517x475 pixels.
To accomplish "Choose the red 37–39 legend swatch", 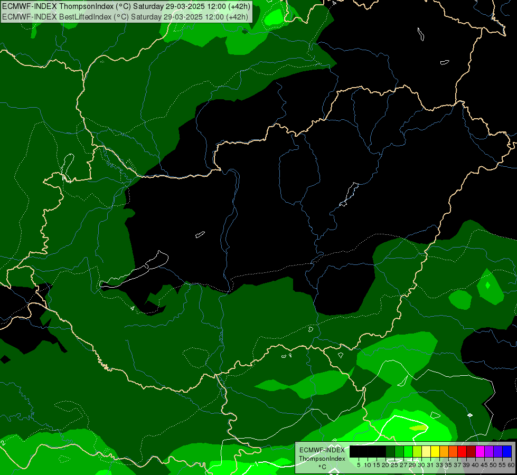I will pos(462,451).
